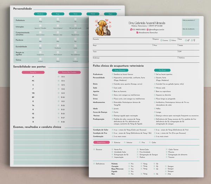Tick the B-13 Shu Caudais point
Screen dimensions: 211x184
59,76
